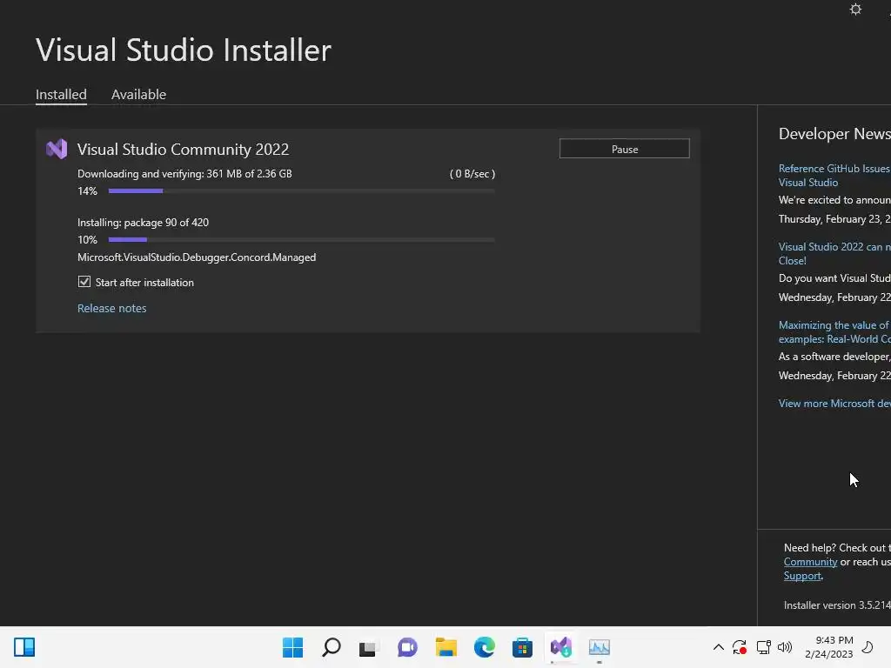Open the Windows Start menu
Viewport: 891px width, 668px height.
292,647
